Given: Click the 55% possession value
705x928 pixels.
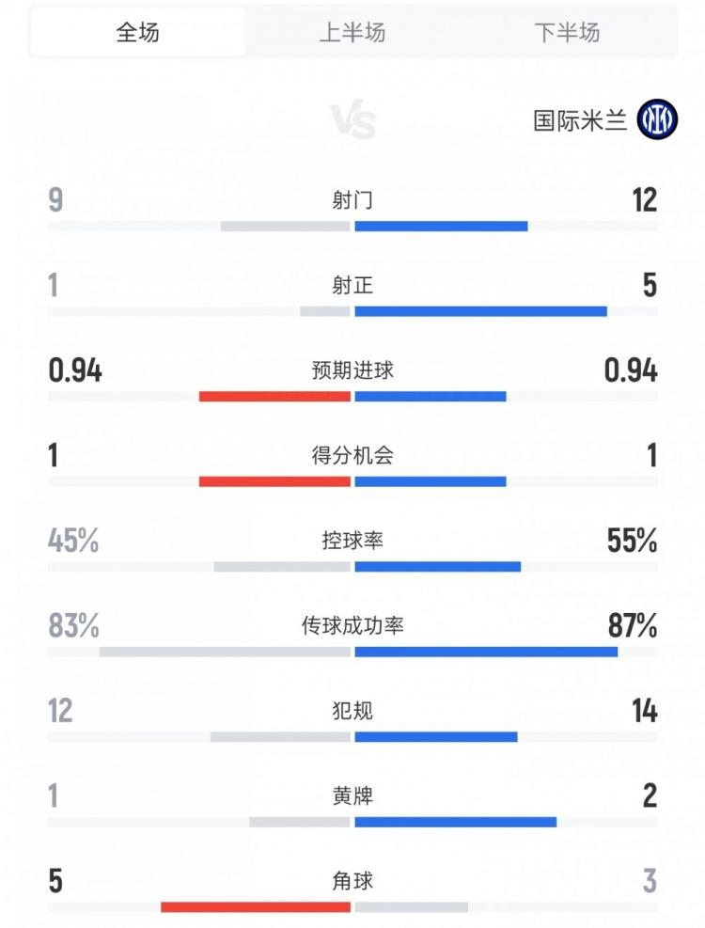Looking at the screenshot, I should pos(632,541).
